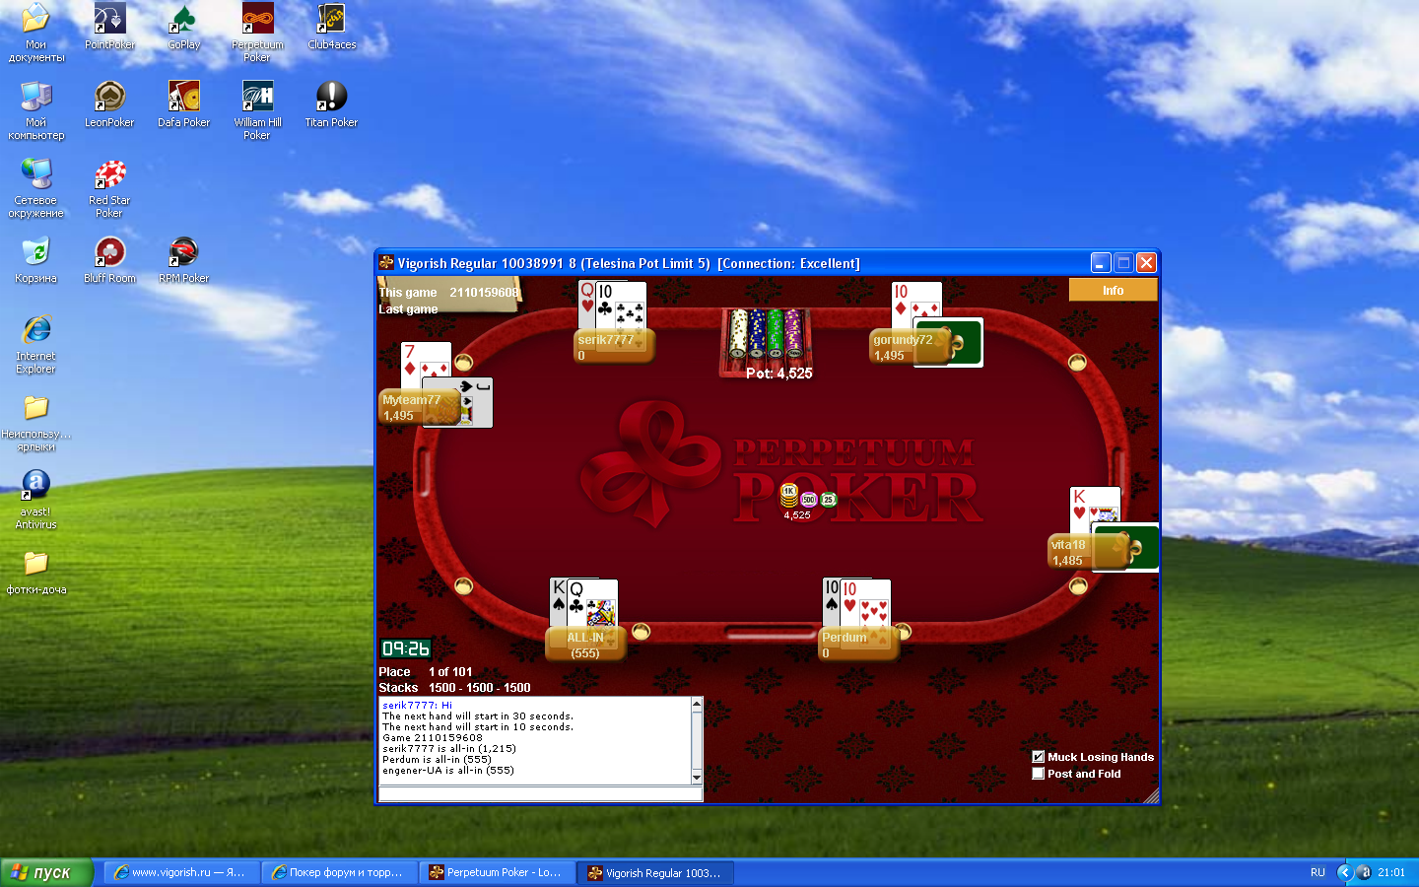Select the Мои документы folder icon
Viewport: 1419px width, 887px height.
[35, 33]
